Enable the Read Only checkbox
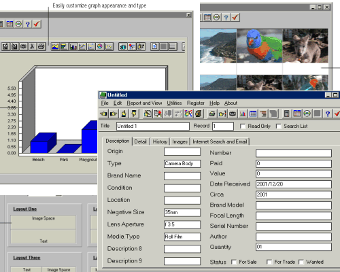Image resolution: width=340 pixels, height=272 pixels. [x=243, y=126]
